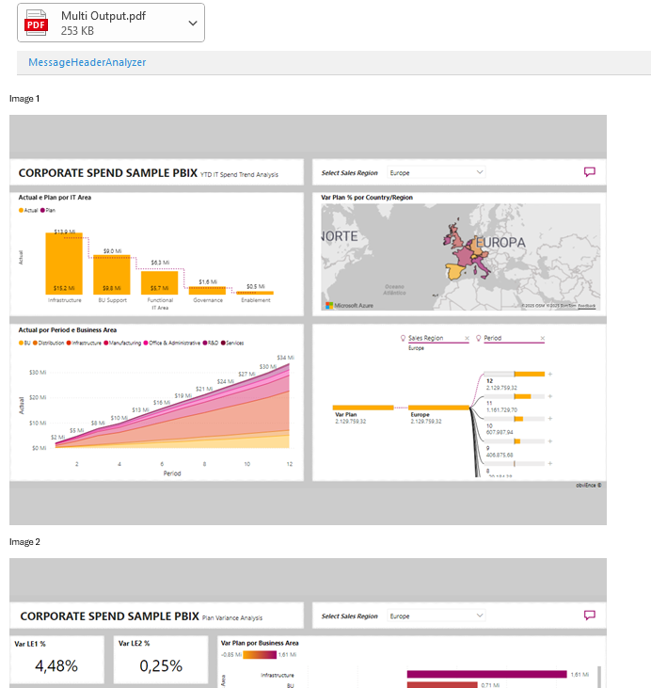Select the Infrastructure bar in Actual e Plan chart
The image size is (651, 688).
(x=64, y=264)
